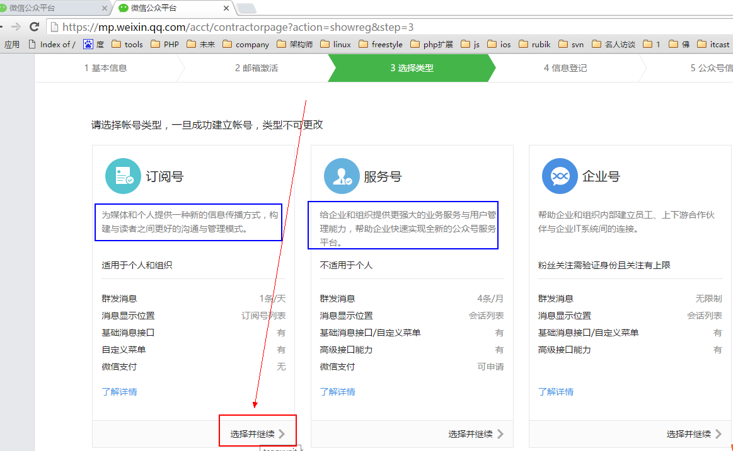Image resolution: width=733 pixels, height=451 pixels.
Task: Open 了解详情 link under 企业号
Action: (x=555, y=392)
